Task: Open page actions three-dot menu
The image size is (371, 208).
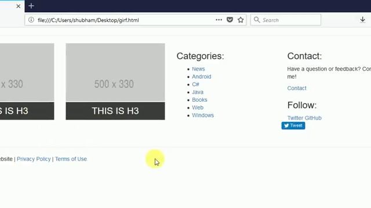Action: [x=219, y=20]
